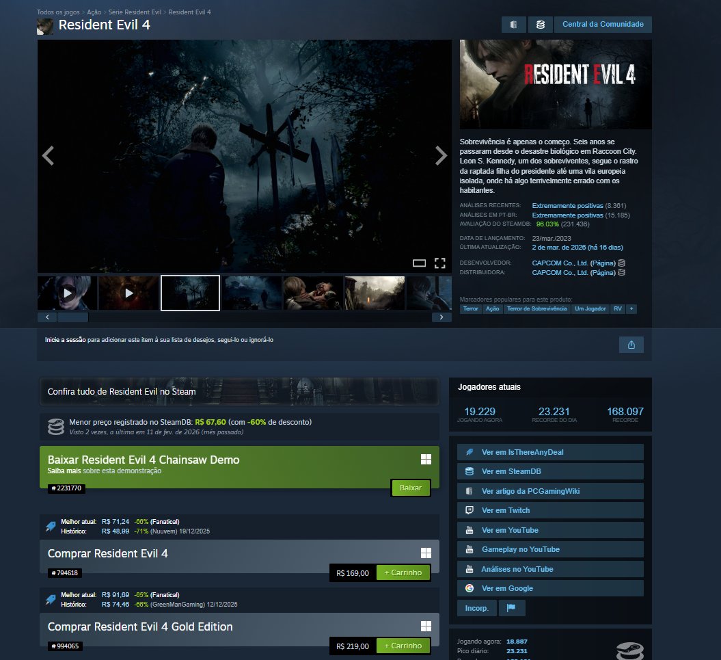Open Ver em SteamDB
The height and width of the screenshot is (660, 721).
[550, 471]
